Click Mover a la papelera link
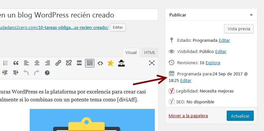This screenshot has height=131, width=264. pos(188,116)
